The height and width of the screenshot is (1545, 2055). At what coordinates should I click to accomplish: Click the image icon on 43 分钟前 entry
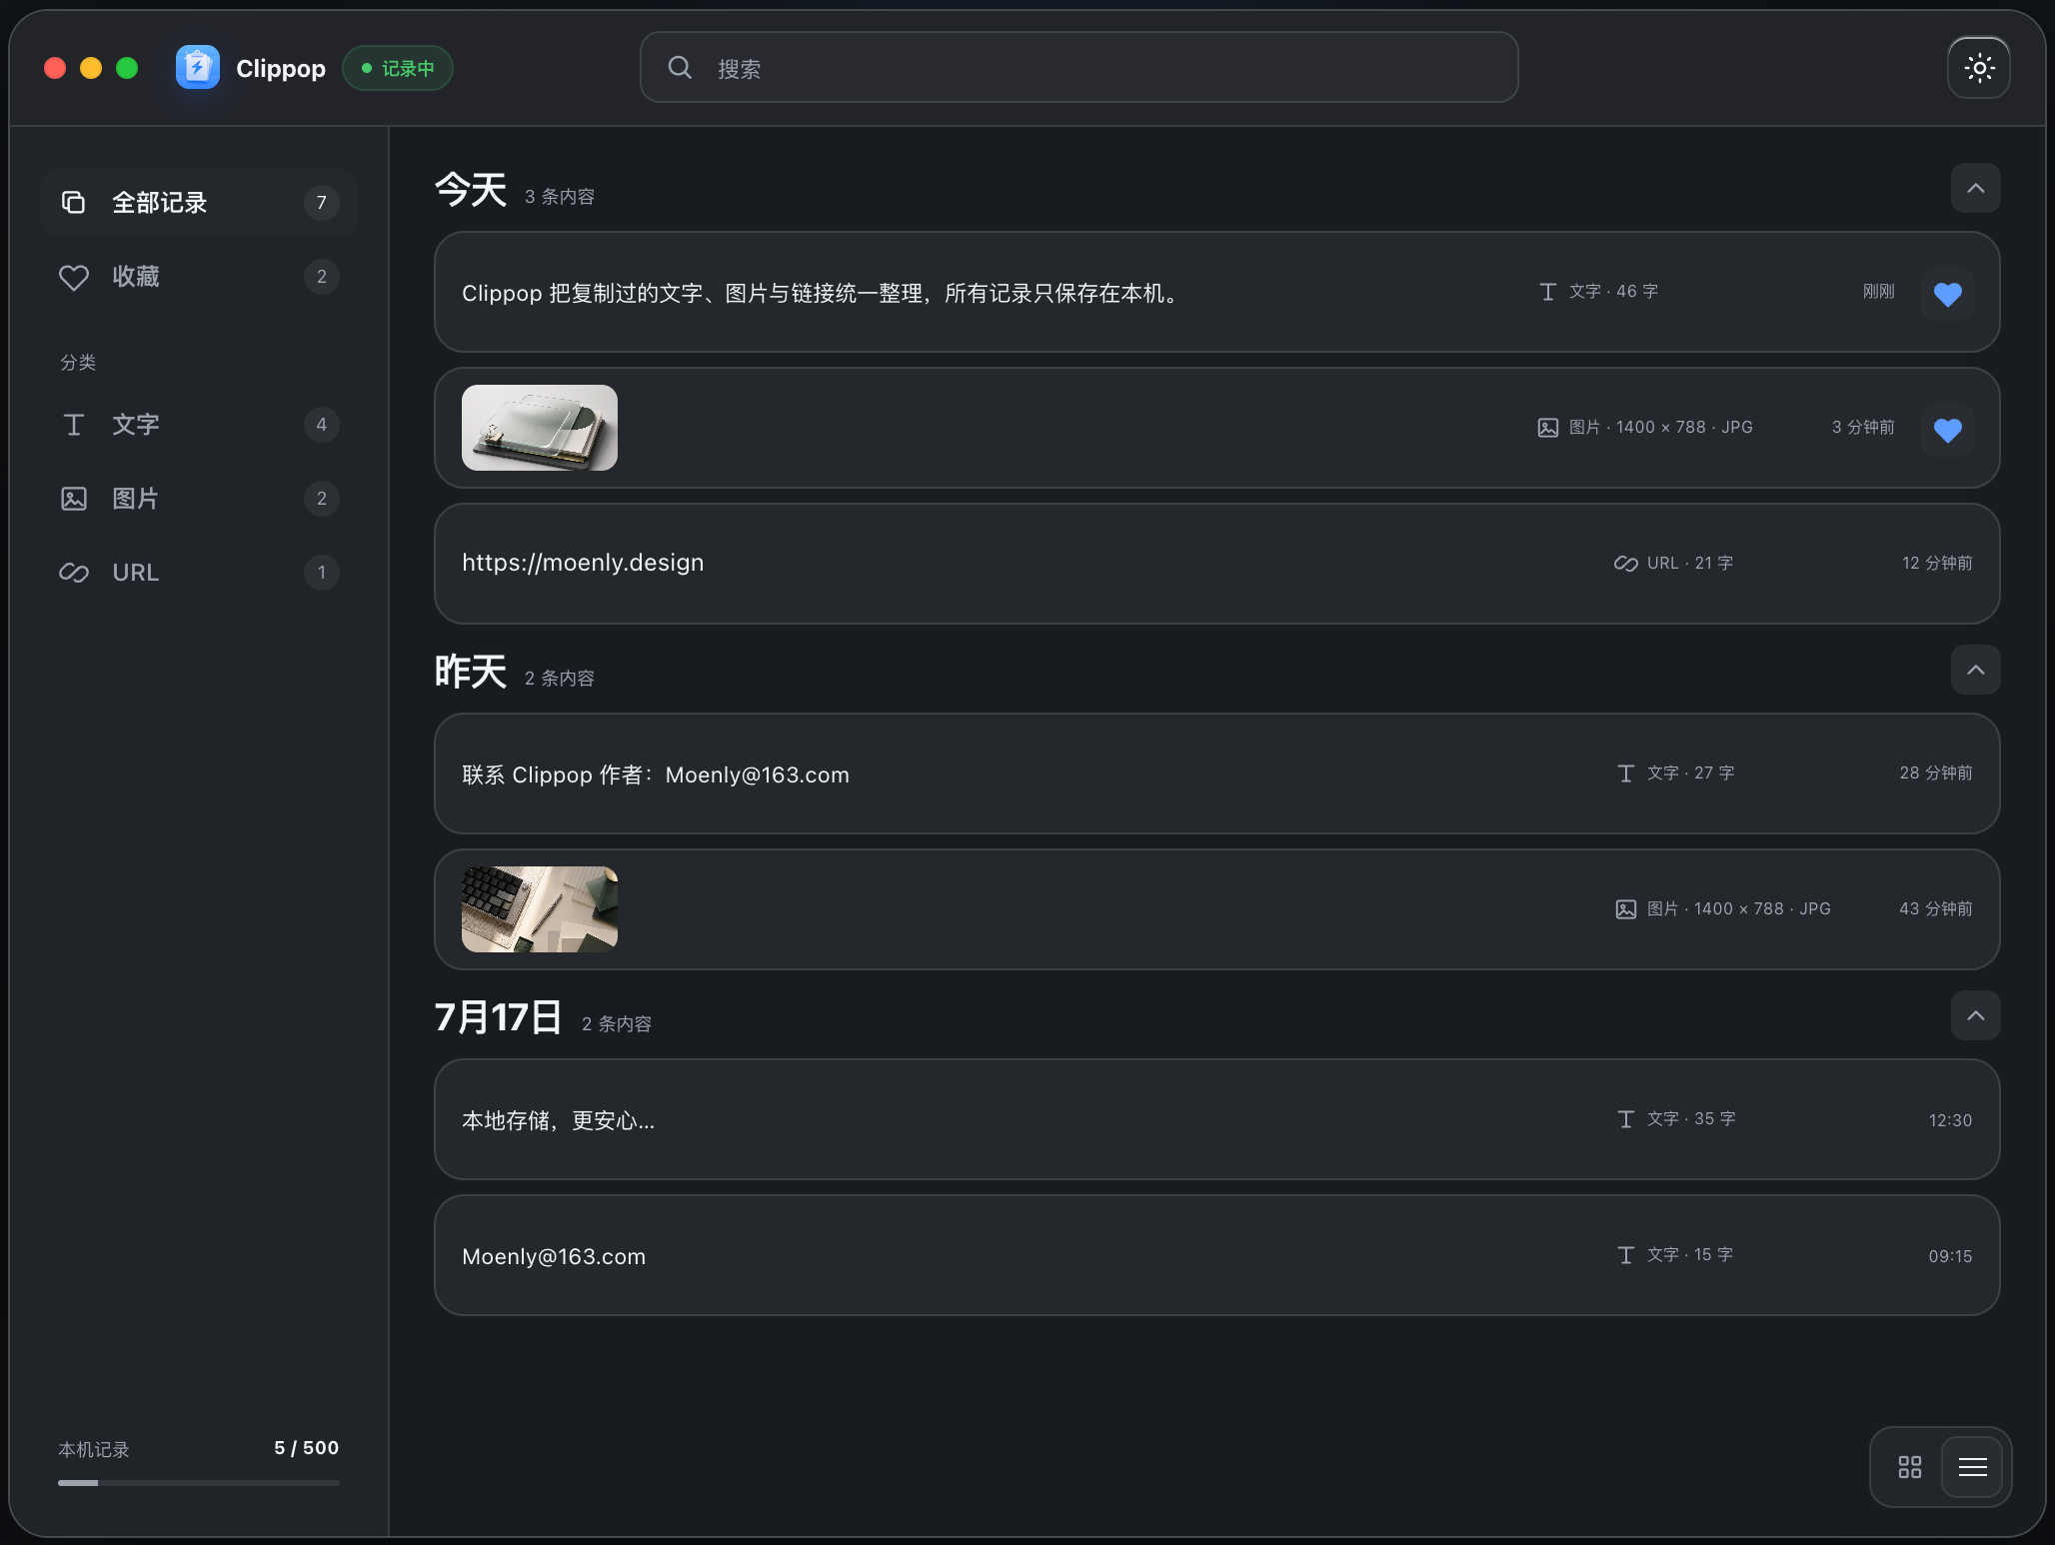pos(1626,909)
